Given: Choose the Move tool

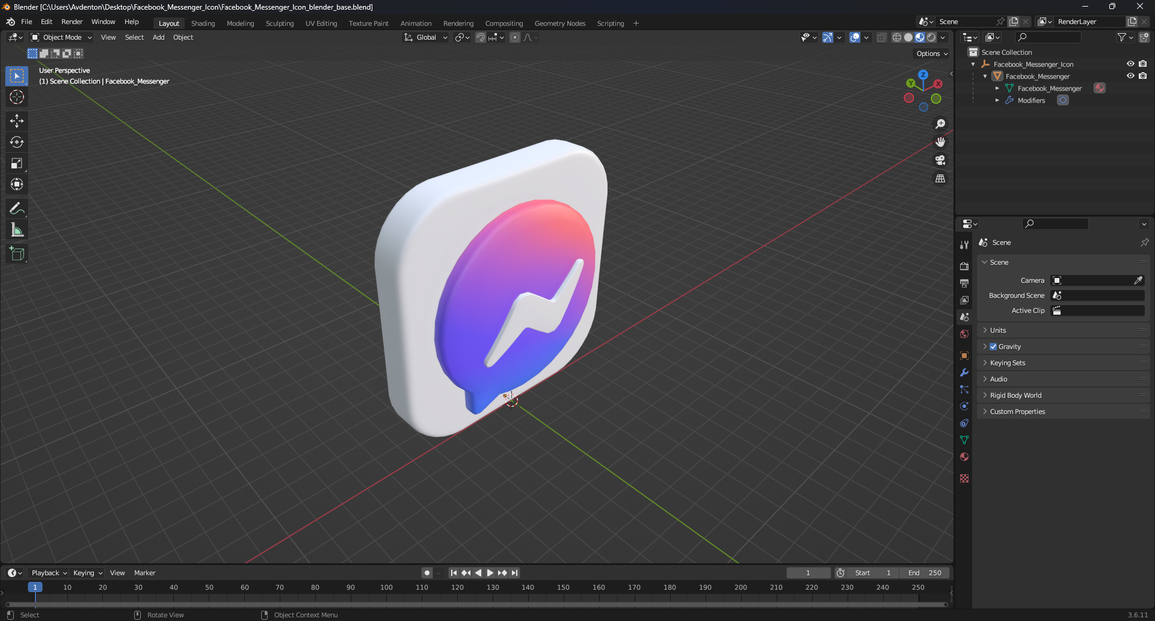Looking at the screenshot, I should (17, 121).
